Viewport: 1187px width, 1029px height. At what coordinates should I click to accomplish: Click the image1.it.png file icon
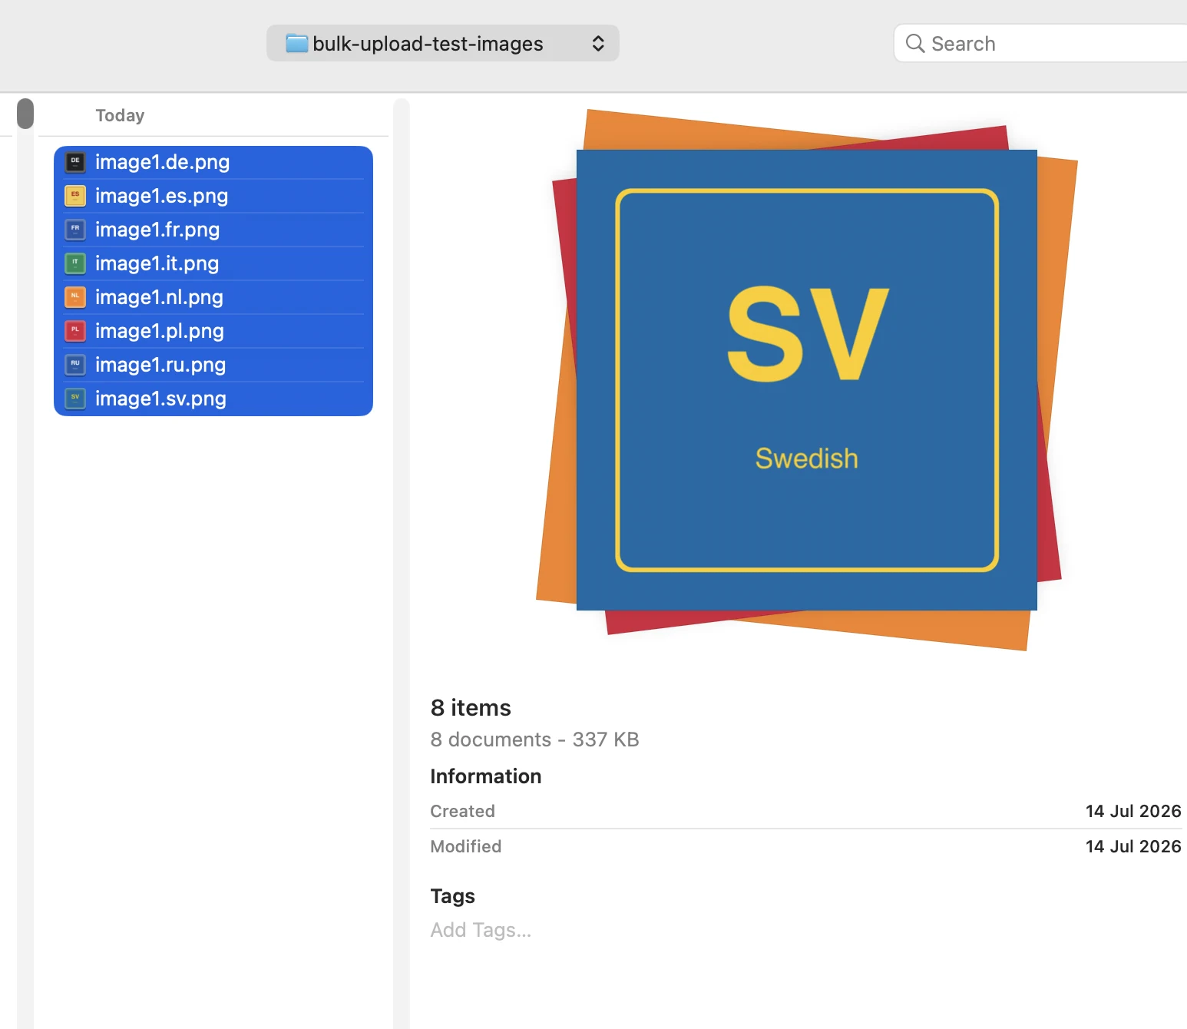(x=75, y=263)
